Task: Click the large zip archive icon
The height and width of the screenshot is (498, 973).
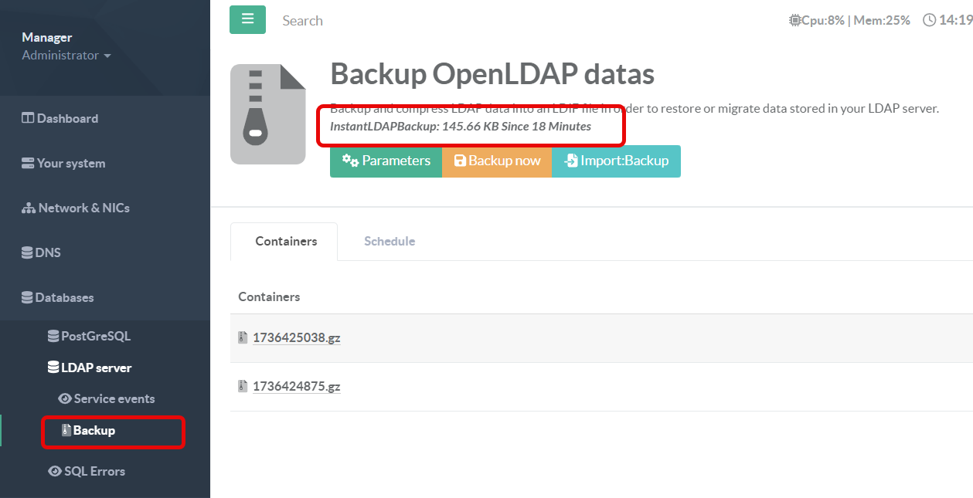Action: 267,114
